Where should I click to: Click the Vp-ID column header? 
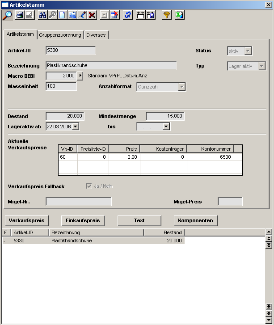68,149
